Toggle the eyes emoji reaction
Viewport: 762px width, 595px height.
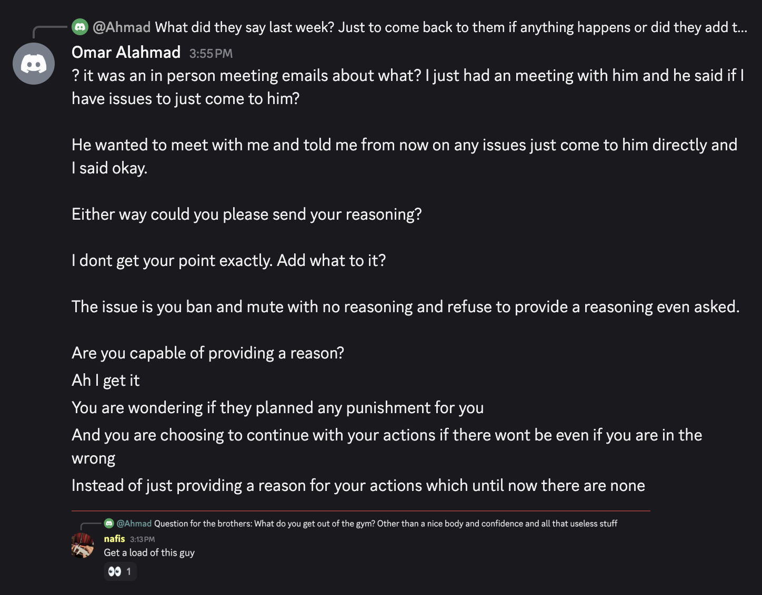pyautogui.click(x=120, y=571)
